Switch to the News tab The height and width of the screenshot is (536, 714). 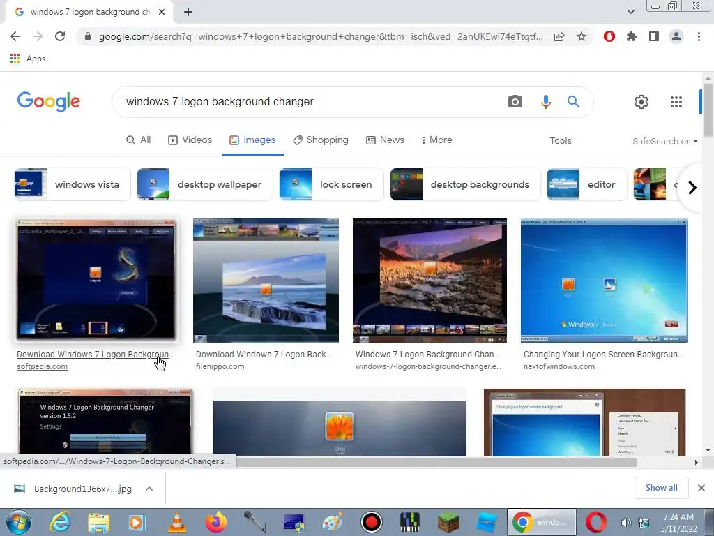(x=385, y=140)
